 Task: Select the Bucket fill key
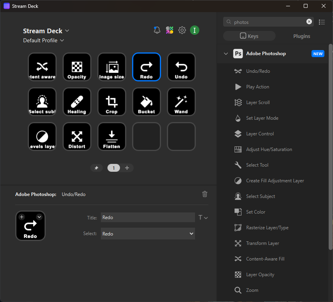pos(147,102)
